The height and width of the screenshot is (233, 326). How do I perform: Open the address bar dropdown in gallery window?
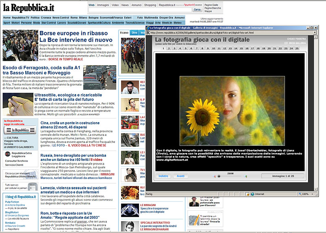[315, 33]
